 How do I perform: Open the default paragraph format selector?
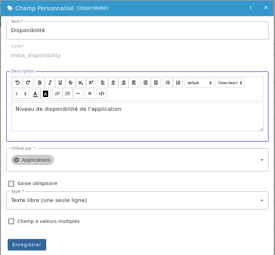[199, 83]
